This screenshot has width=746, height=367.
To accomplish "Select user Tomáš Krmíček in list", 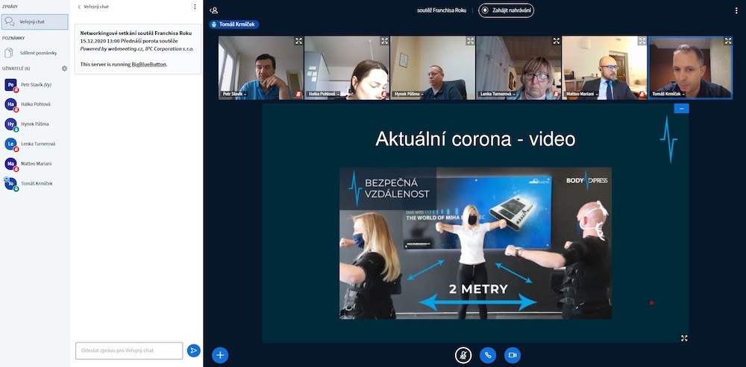I will pos(34,183).
